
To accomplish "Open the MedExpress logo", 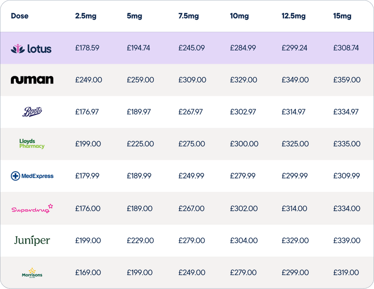I will [x=32, y=176].
